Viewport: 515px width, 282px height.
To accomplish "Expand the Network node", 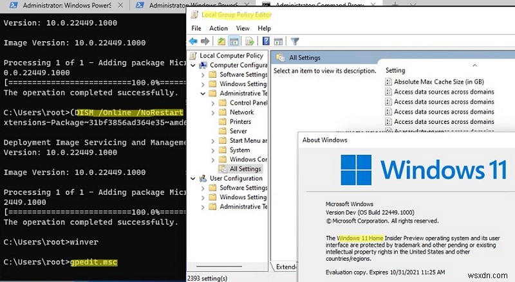I will [213, 112].
